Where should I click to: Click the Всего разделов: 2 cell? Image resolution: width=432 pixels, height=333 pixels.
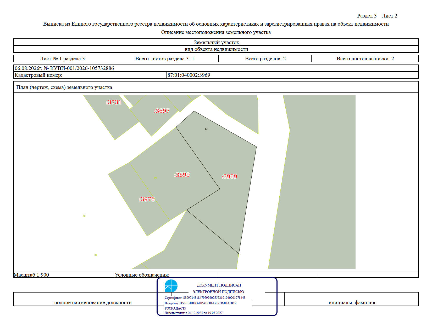coord(265,59)
